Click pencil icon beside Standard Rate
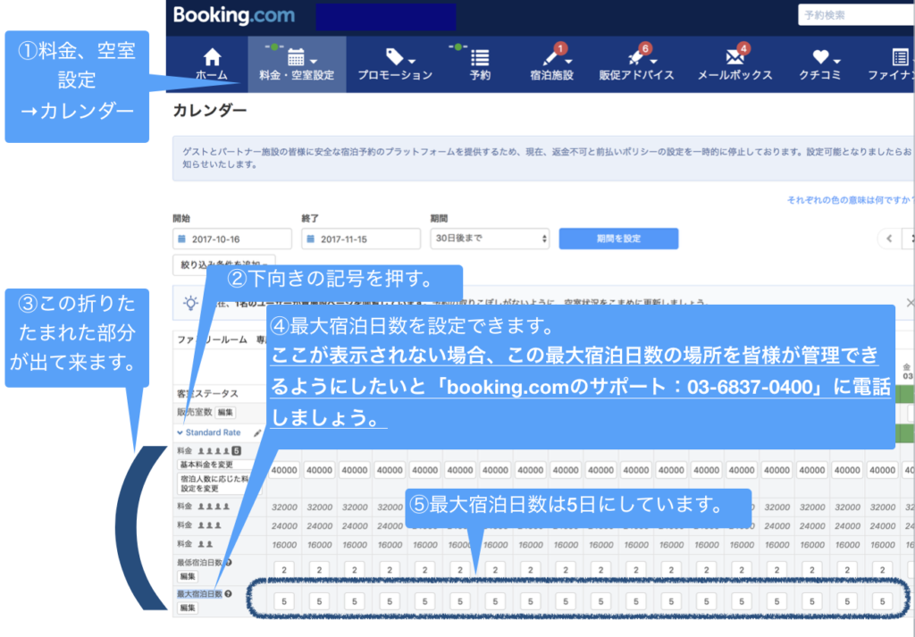This screenshot has width=915, height=637. click(257, 433)
